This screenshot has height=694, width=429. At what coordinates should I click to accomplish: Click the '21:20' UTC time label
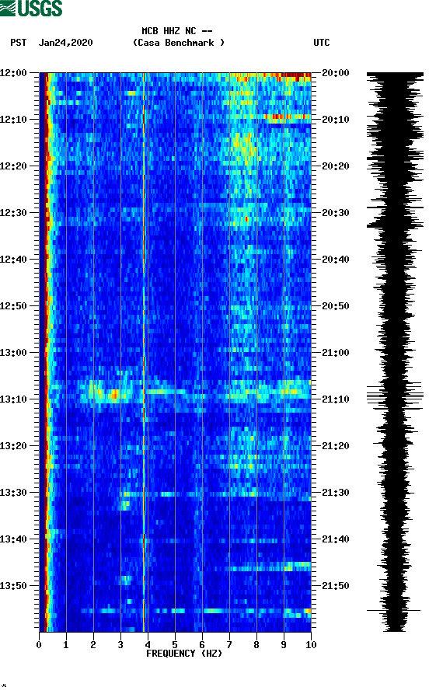pyautogui.click(x=336, y=446)
